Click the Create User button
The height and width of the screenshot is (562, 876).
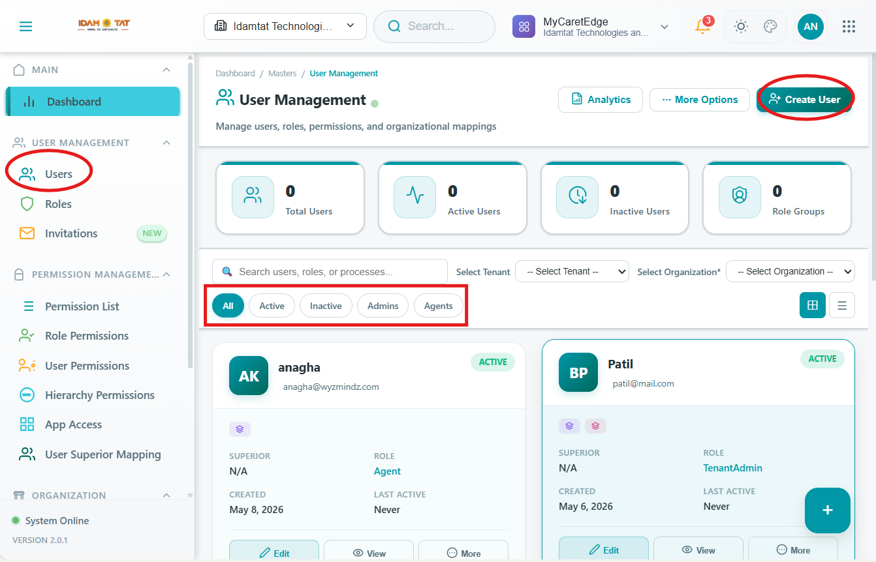coord(804,100)
